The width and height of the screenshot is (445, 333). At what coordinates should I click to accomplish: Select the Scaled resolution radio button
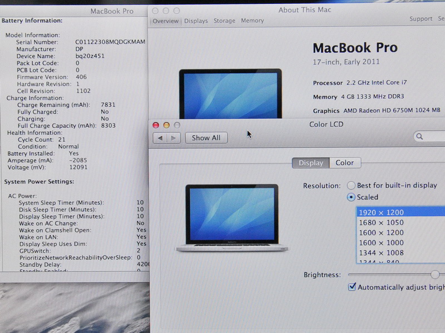(x=352, y=197)
